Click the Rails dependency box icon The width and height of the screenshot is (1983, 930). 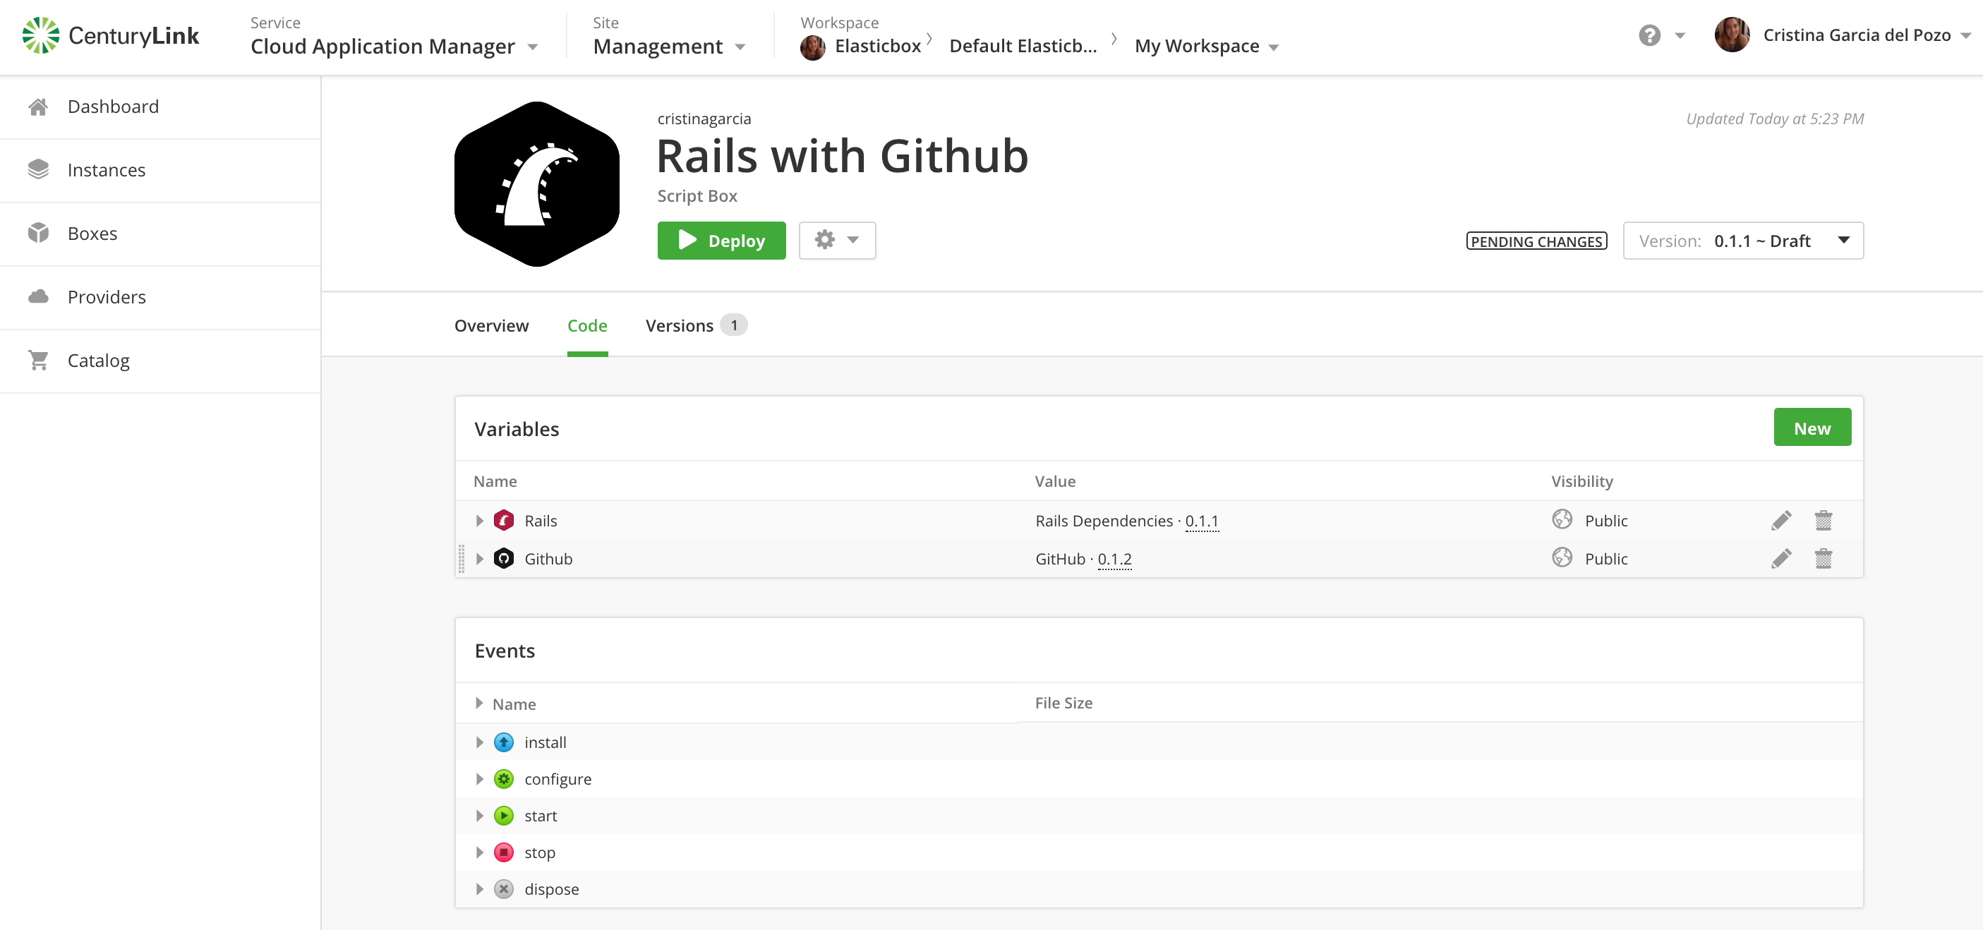(x=505, y=519)
